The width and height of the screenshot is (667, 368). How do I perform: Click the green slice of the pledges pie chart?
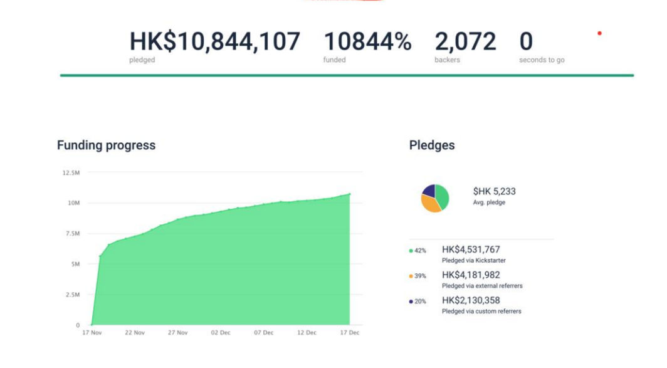point(442,197)
